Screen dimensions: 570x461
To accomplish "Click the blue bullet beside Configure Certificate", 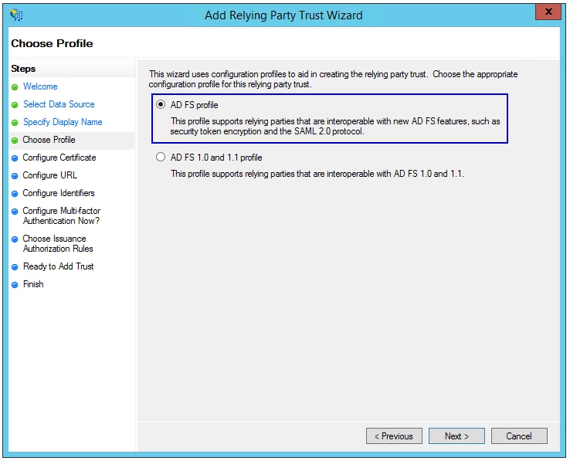I will 15,158.
